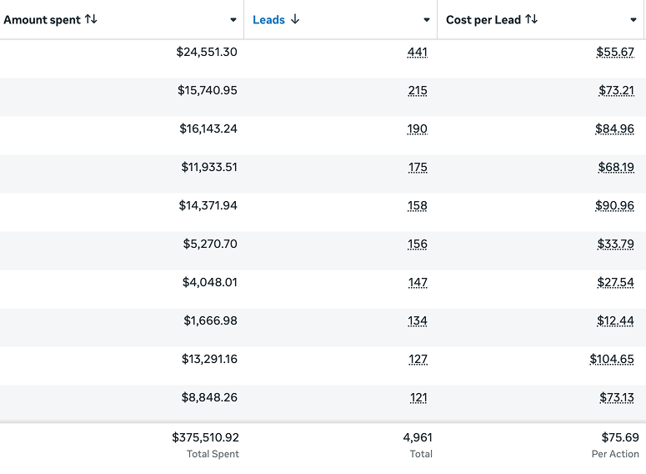Select the Amount spent column header
The width and height of the screenshot is (646, 474).
pyautogui.click(x=43, y=20)
